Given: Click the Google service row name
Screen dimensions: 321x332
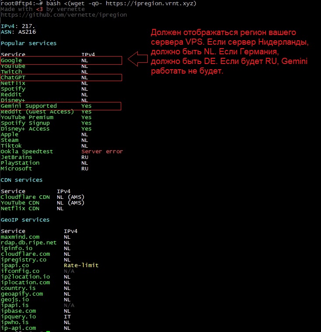Looking at the screenshot, I should pos(11,60).
